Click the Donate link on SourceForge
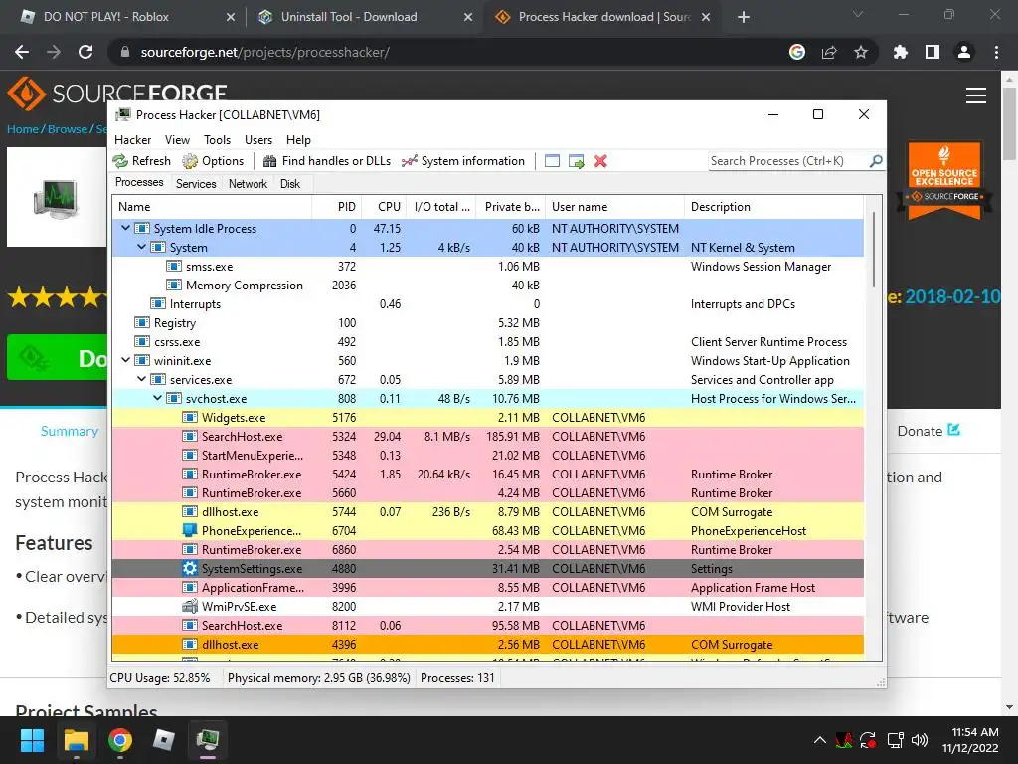 pyautogui.click(x=929, y=431)
